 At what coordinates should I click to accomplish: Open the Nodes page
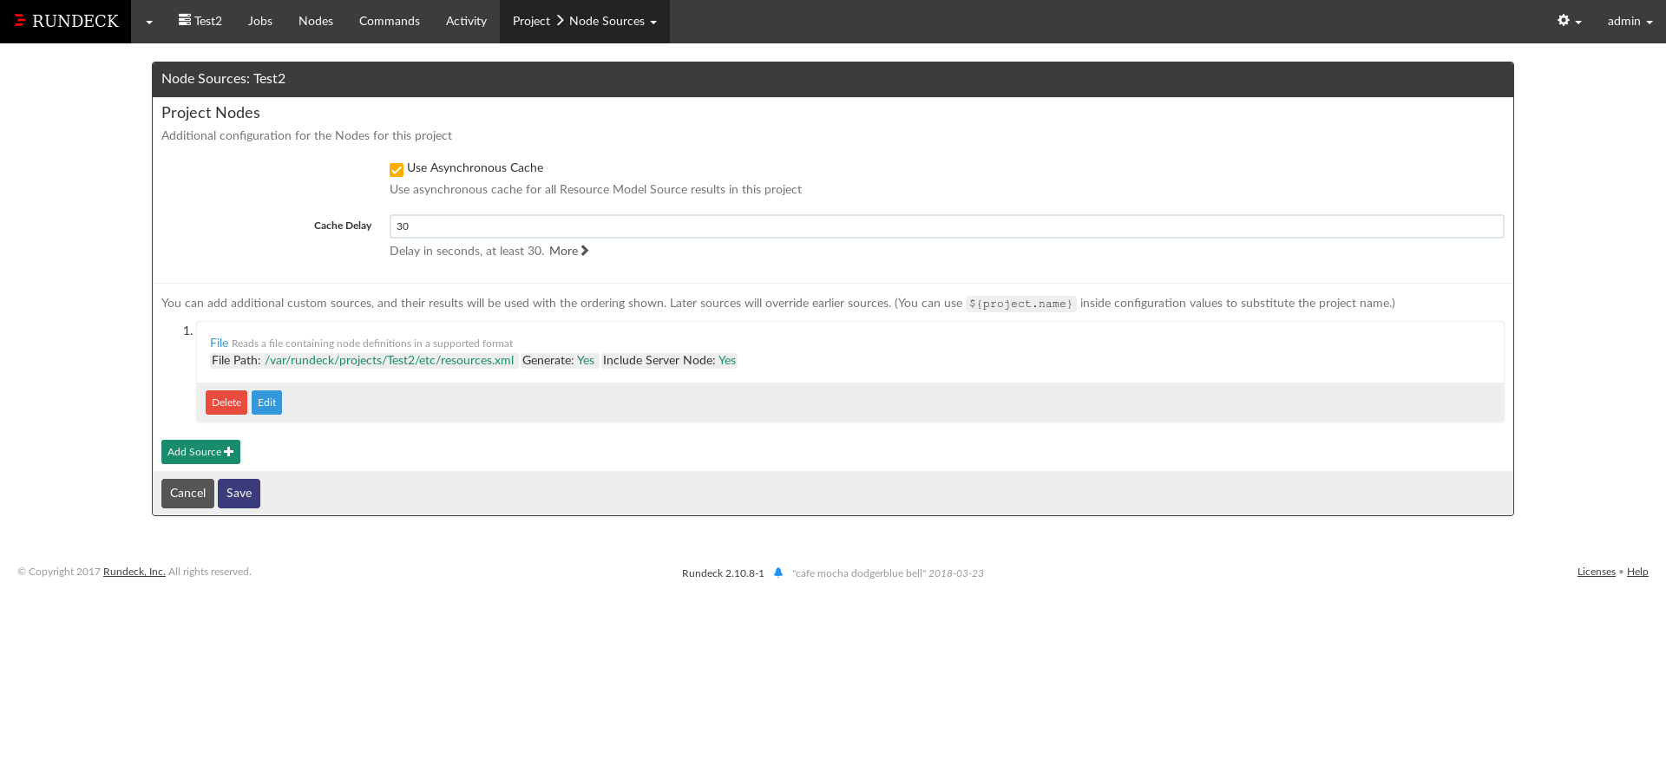click(316, 21)
